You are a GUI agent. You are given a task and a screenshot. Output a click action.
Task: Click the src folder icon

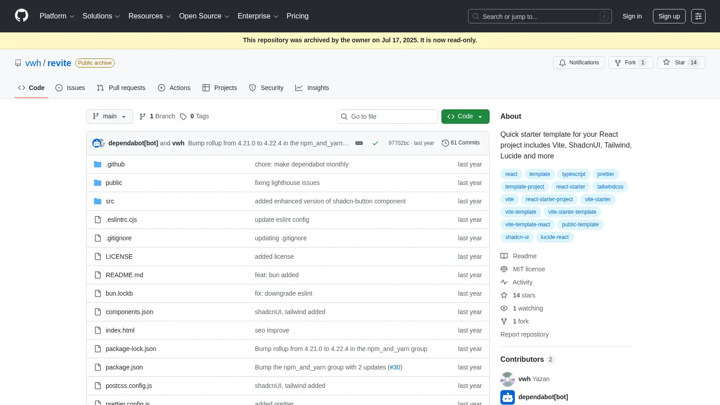point(98,201)
